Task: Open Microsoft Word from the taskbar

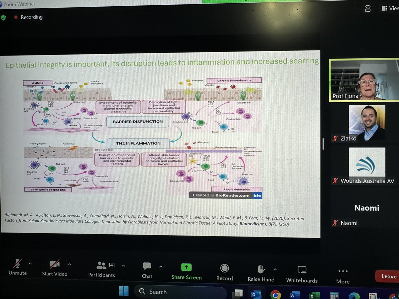Action: point(295,295)
